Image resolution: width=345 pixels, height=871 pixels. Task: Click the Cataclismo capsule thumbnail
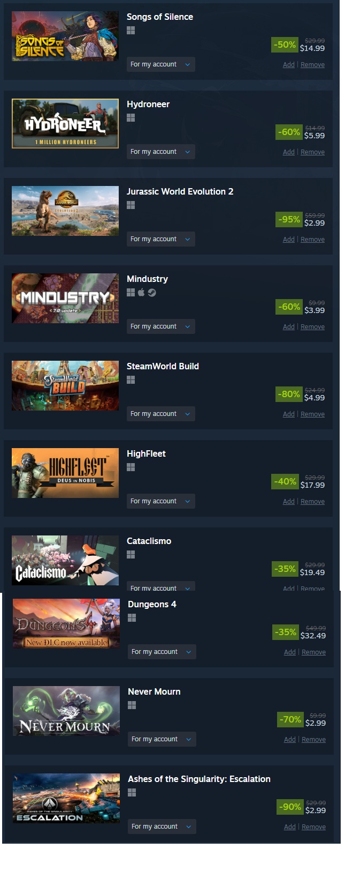click(65, 560)
